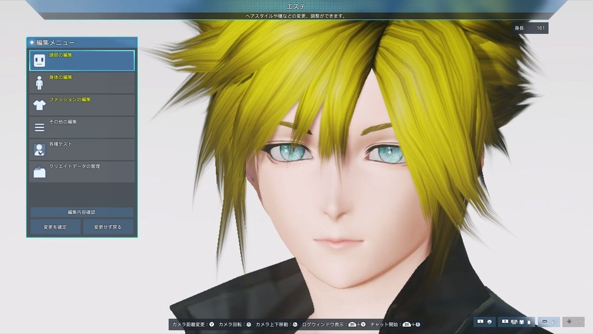Open 身体の編集 menu entry

pyautogui.click(x=82, y=83)
